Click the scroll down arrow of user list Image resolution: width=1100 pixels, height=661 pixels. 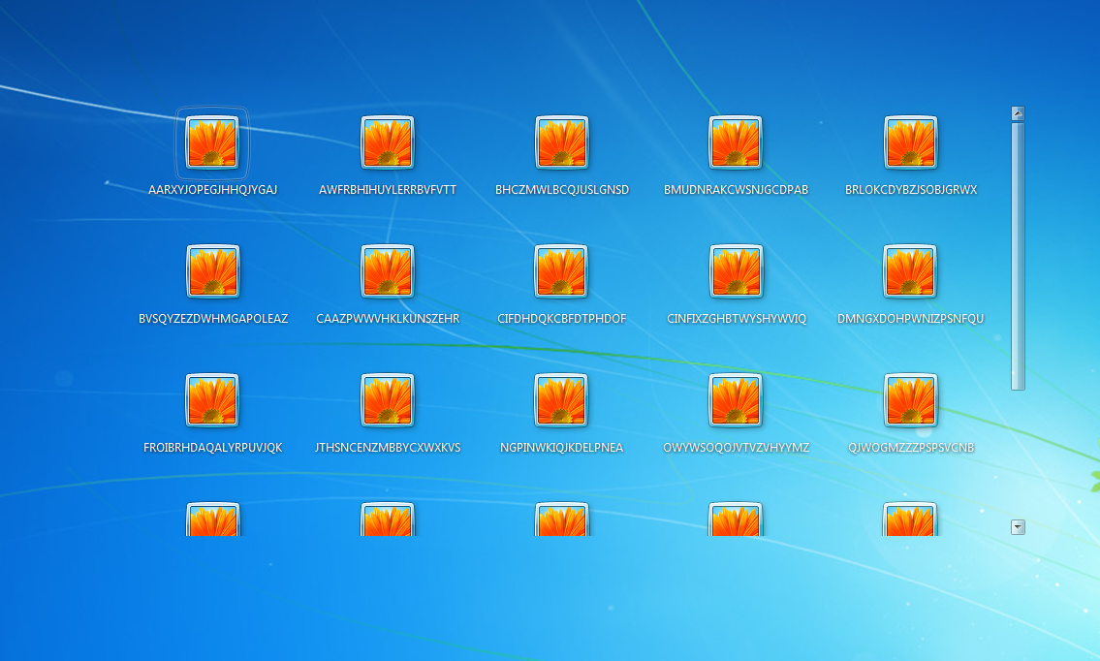point(1018,527)
